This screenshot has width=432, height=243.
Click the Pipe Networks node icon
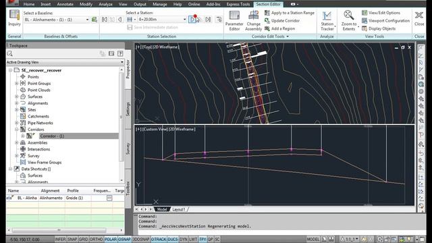(x=23, y=123)
